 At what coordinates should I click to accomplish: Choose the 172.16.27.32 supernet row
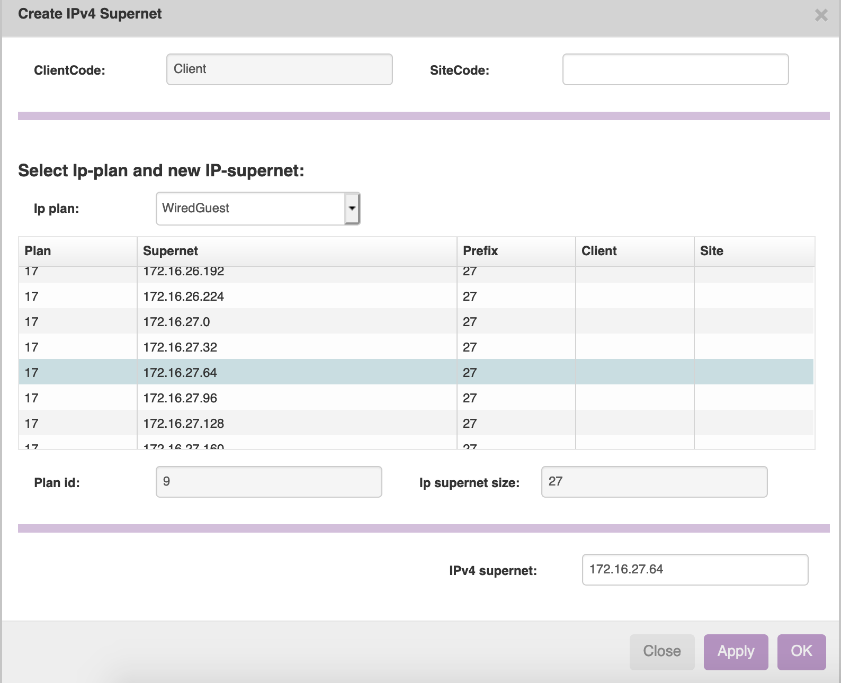180,347
